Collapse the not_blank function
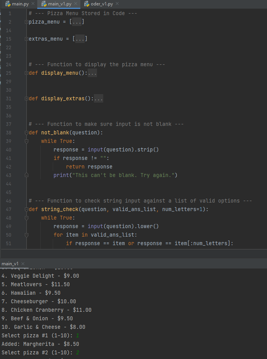267x359 pixels. pos(26,133)
